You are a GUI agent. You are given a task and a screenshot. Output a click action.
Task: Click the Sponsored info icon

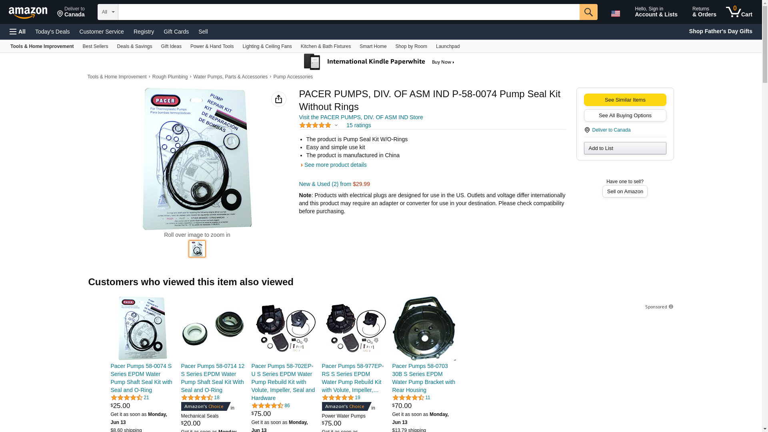coord(671,307)
